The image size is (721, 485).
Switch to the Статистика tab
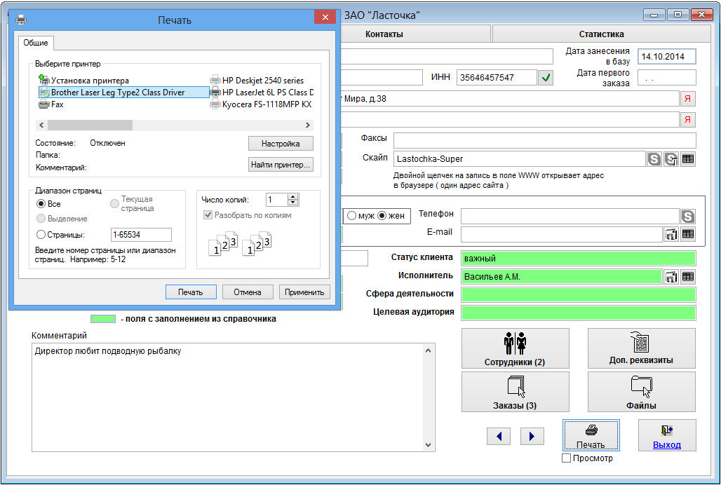point(601,34)
